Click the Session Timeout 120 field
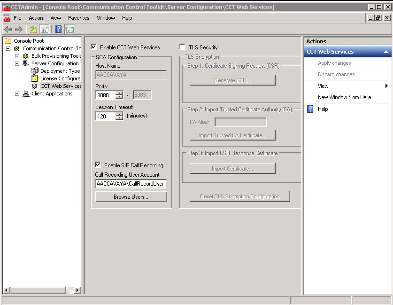393x305 pixels. [x=106, y=116]
